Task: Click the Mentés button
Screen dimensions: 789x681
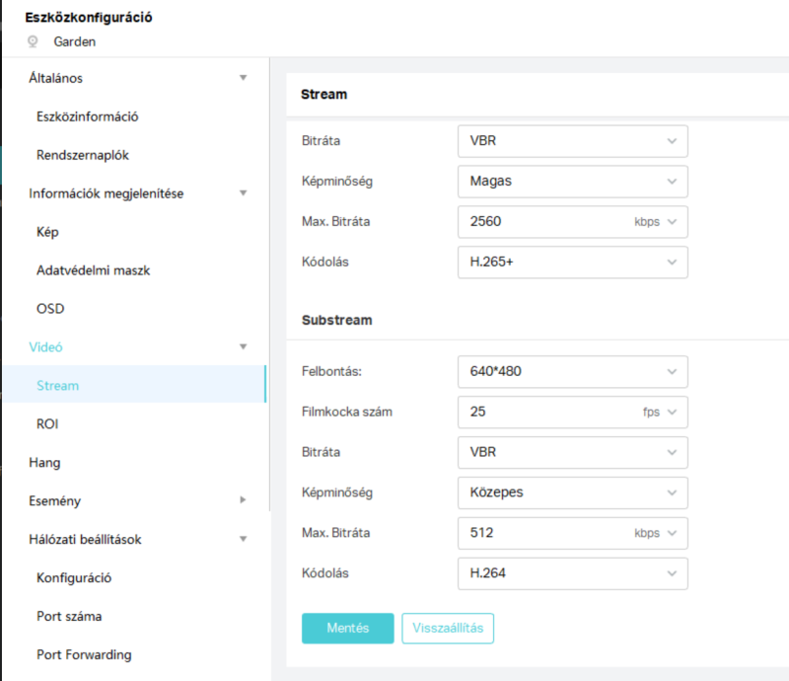Action: tap(348, 628)
